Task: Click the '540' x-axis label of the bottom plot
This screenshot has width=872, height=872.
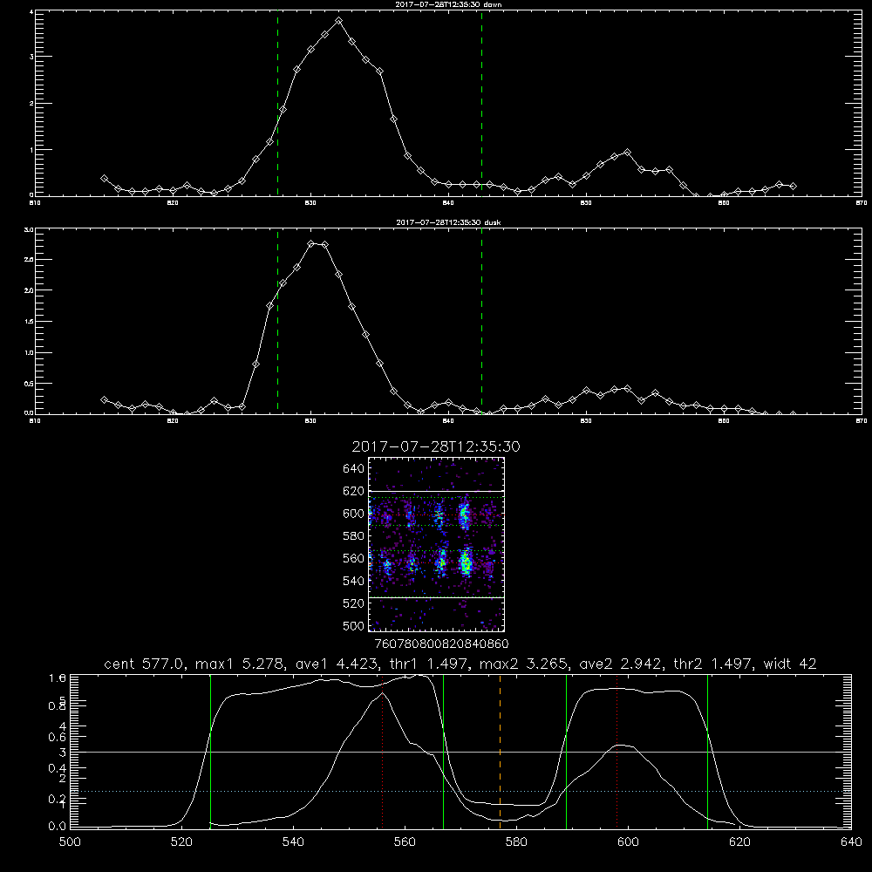Action: pyautogui.click(x=293, y=842)
